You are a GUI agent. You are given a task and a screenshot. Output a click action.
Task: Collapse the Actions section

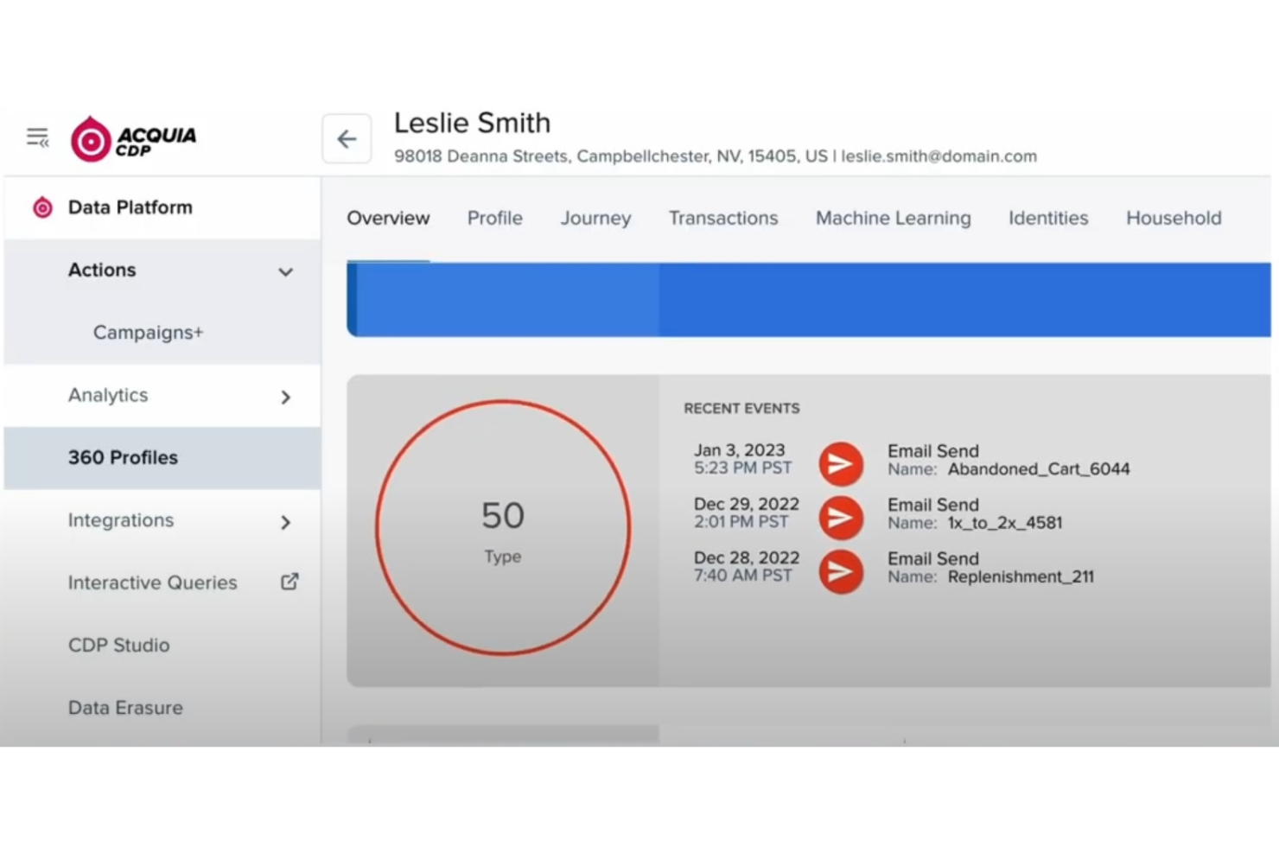285,271
